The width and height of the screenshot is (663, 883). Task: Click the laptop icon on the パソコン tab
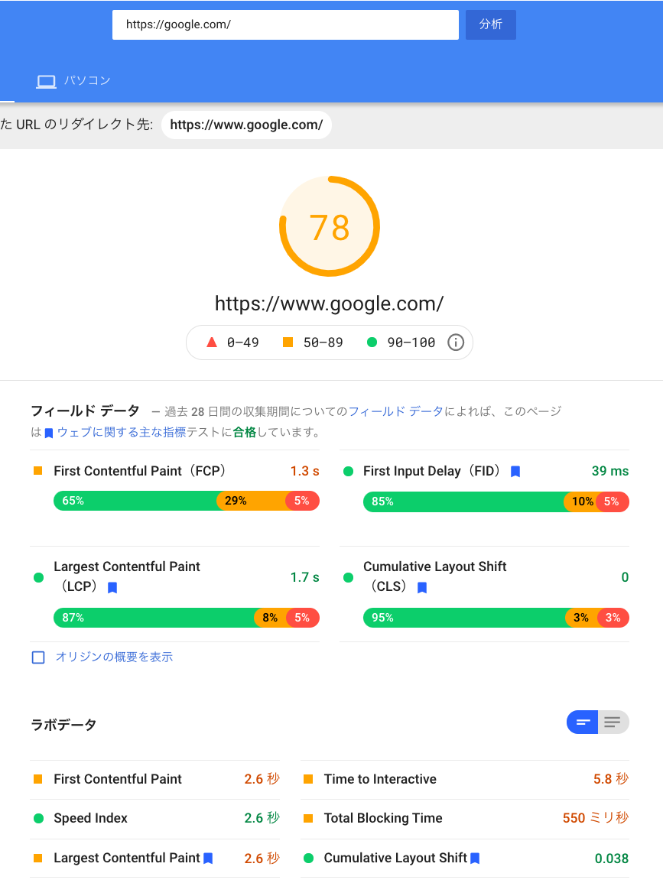(46, 80)
